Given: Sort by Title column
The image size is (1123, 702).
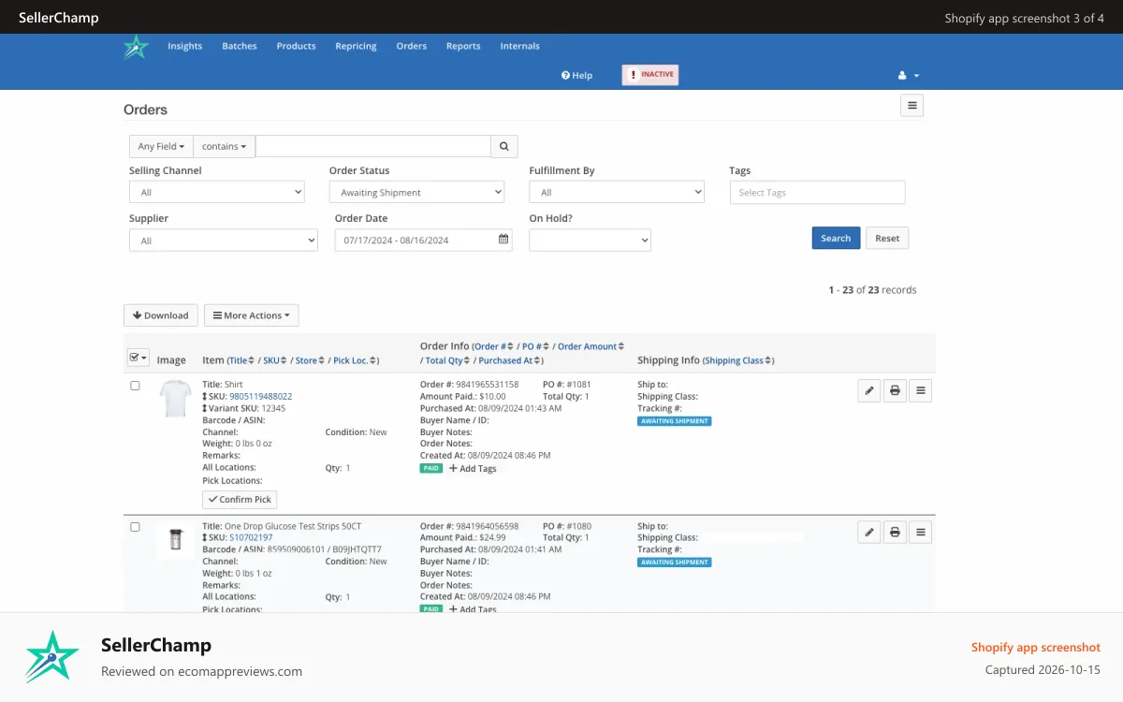Looking at the screenshot, I should tap(241, 360).
